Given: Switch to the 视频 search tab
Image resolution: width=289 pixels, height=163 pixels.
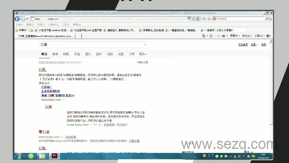Looking at the screenshot, I should tap(110, 54).
